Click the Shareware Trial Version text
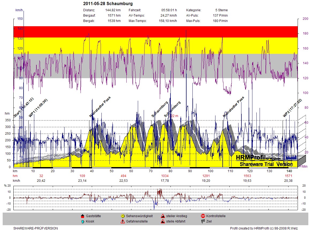The height and width of the screenshot is (230, 311). 266,164
